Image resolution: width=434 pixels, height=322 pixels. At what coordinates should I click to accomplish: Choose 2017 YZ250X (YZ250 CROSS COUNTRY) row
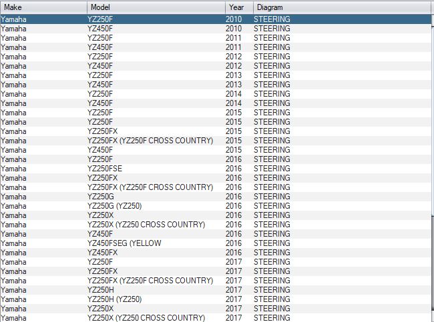(x=216, y=318)
